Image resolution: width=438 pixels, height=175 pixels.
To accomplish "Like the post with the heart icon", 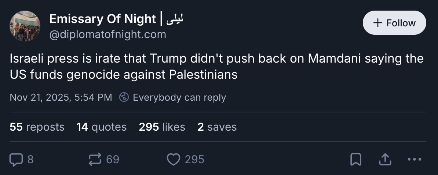I will coord(173,159).
